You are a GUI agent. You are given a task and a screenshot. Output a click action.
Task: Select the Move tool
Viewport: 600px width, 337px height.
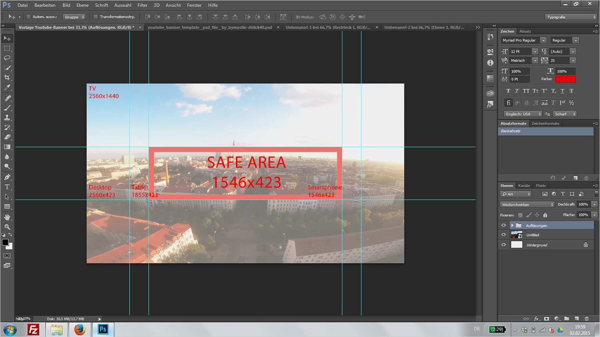click(7, 38)
